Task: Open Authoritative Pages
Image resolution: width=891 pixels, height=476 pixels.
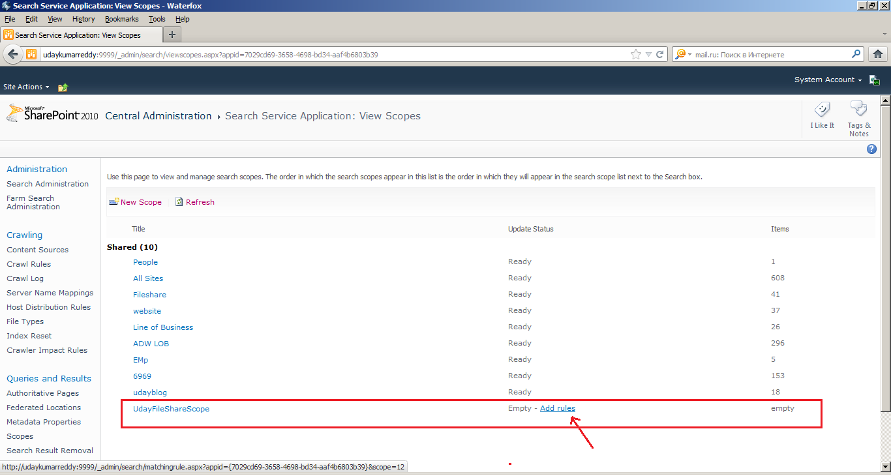Action: tap(42, 393)
